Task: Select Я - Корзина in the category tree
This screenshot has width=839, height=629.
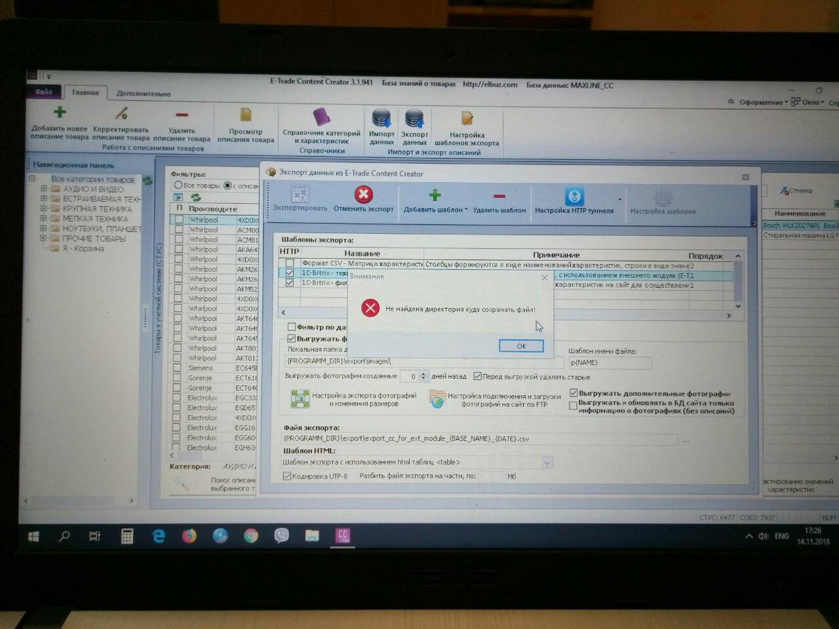Action: click(83, 248)
